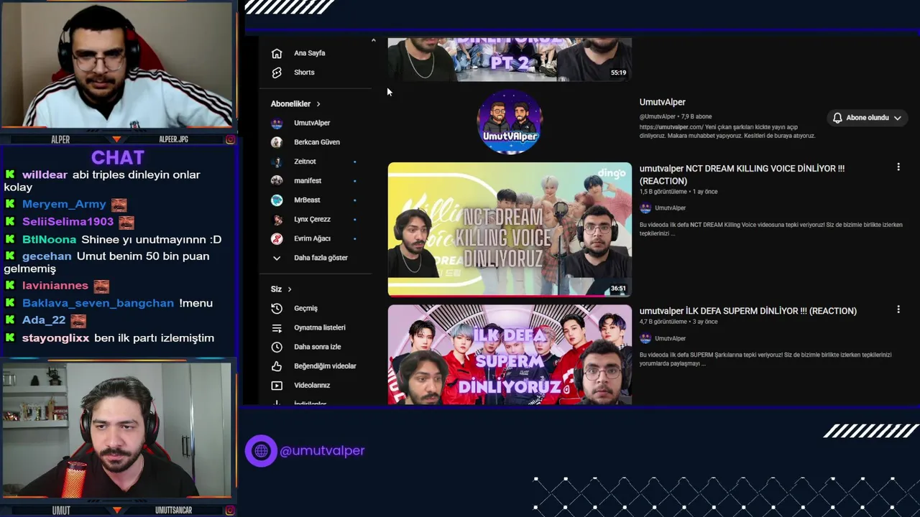Open options menu for SUPERM video
Viewport: 920px width, 517px height.
coord(898,309)
